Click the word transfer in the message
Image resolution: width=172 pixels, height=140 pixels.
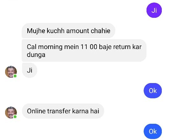tap(59, 111)
